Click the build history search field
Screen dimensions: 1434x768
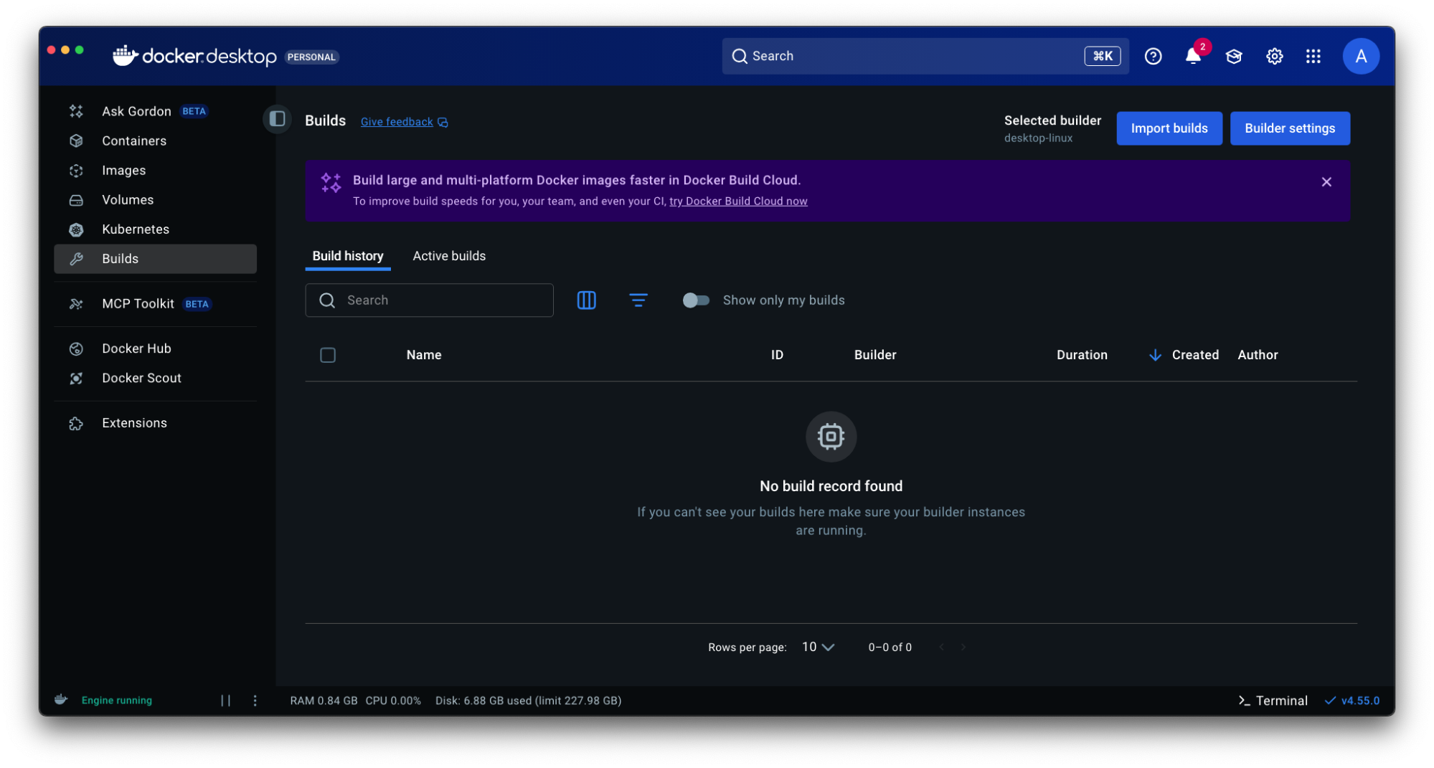coord(429,300)
